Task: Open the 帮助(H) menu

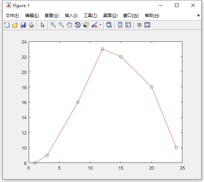Action: [152, 16]
